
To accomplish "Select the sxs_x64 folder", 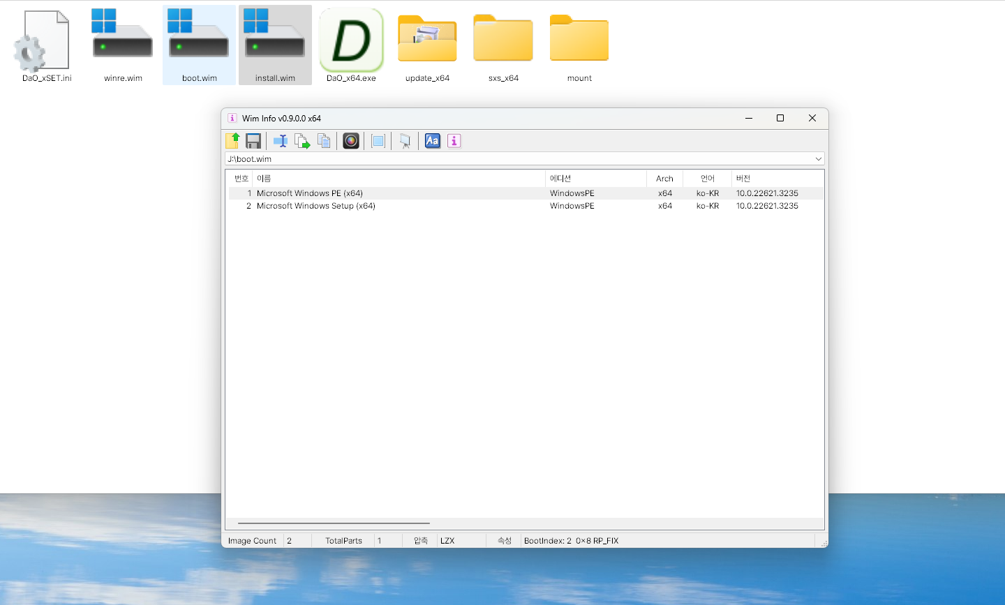I will coord(503,45).
